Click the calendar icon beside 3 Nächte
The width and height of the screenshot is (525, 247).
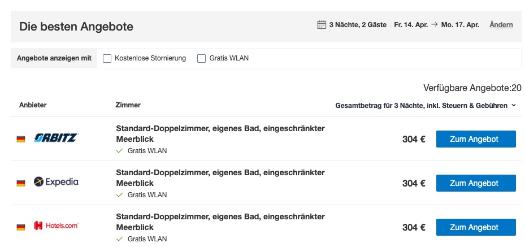tap(322, 25)
